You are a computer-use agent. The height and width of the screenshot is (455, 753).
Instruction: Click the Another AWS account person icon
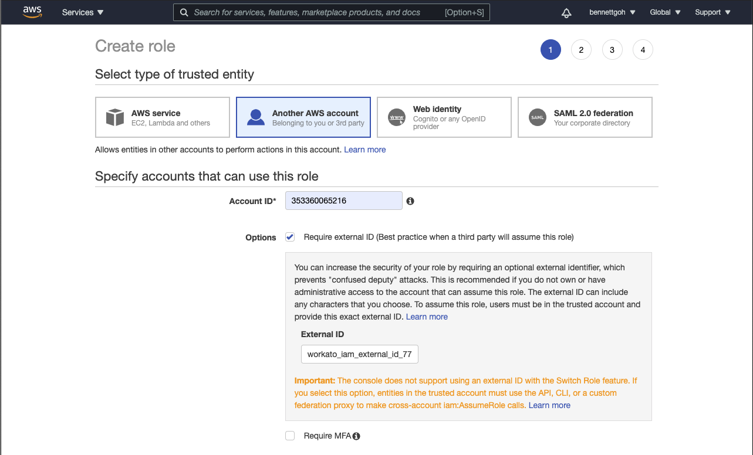(255, 117)
